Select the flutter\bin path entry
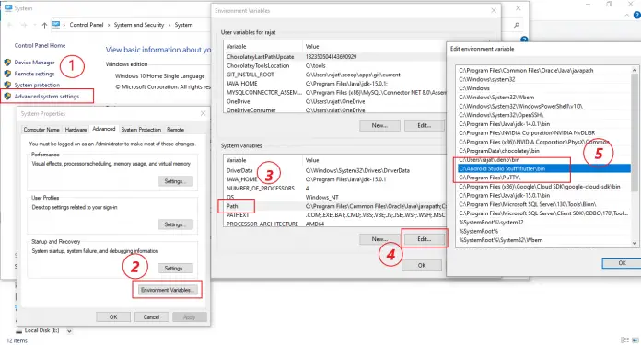This screenshot has height=345, width=641. (543, 168)
